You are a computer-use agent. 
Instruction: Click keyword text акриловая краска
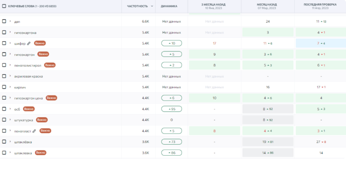tap(29, 77)
